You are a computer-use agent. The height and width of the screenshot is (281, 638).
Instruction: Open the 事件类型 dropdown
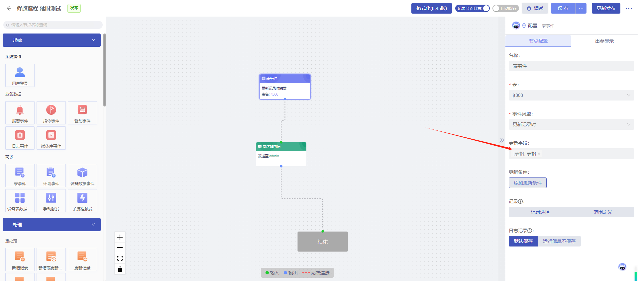(x=572, y=124)
